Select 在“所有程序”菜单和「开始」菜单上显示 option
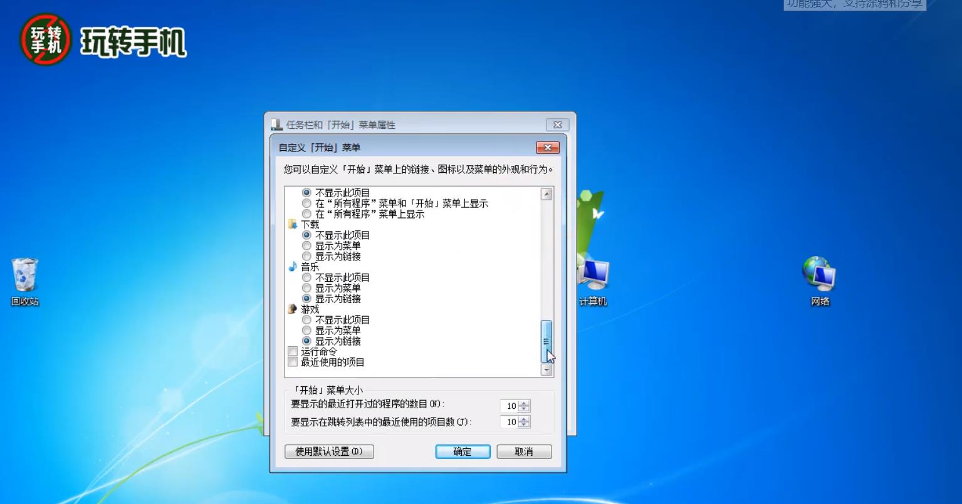962x504 pixels. [x=306, y=203]
